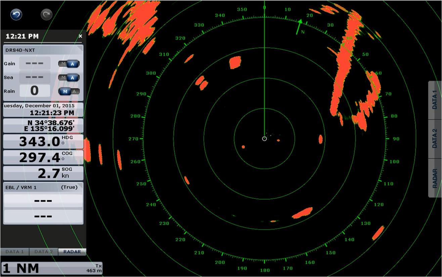
Task: Select the Sea value field
Action: [35, 77]
